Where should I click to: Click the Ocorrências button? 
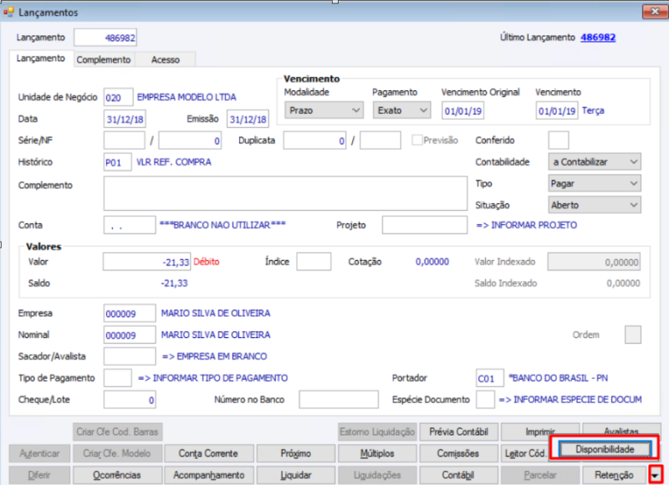point(117,475)
